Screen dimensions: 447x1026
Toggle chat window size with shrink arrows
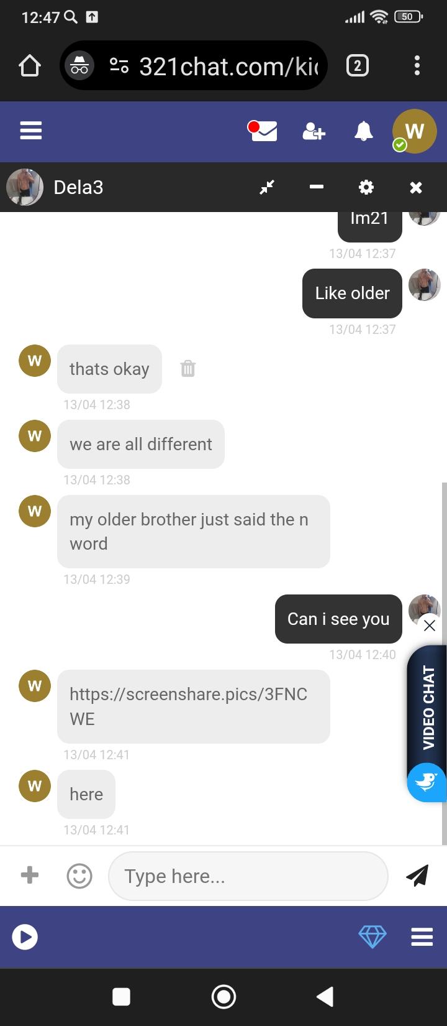click(267, 187)
